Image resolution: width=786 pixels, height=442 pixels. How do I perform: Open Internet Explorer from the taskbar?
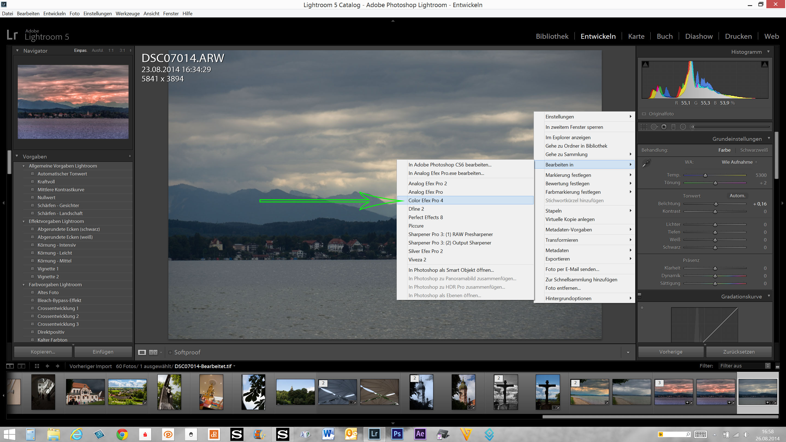77,434
